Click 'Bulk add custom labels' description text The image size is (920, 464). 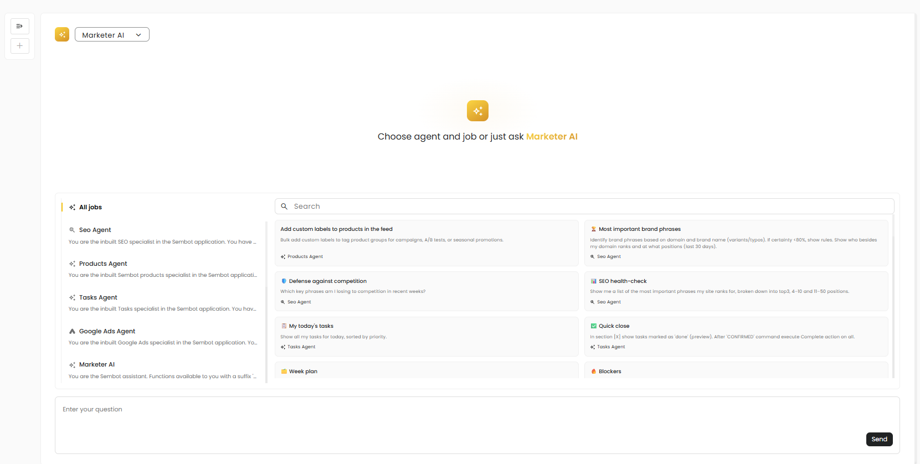click(392, 240)
